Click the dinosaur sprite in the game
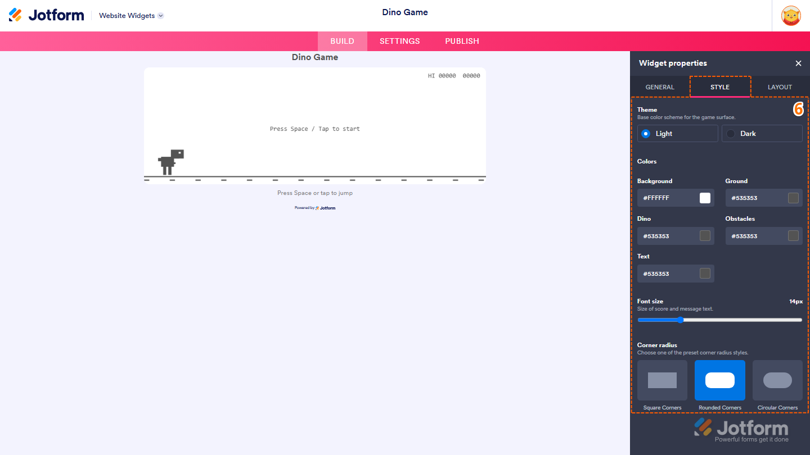Screen dimensions: 810x455 (171, 162)
